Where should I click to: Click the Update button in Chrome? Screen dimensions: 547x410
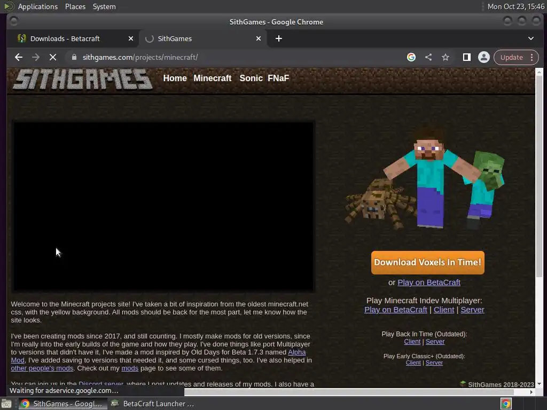[x=512, y=57]
